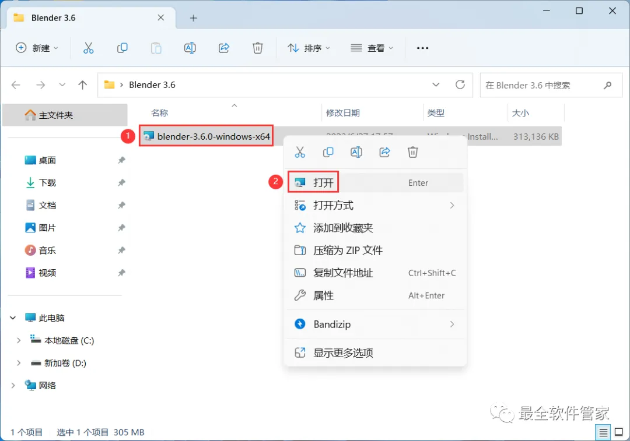Unpin 桌面 from quick access
Image resolution: width=630 pixels, height=441 pixels.
click(121, 160)
